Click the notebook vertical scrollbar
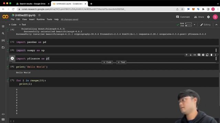The height and width of the screenshot is (123, 220). pos(219,89)
